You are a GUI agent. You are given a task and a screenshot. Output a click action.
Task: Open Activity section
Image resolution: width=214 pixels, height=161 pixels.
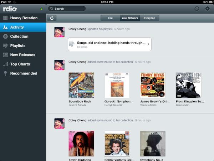(23, 27)
